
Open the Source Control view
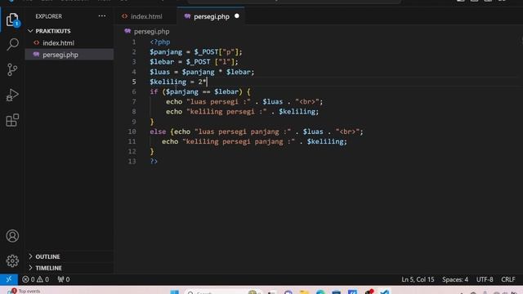tap(13, 69)
